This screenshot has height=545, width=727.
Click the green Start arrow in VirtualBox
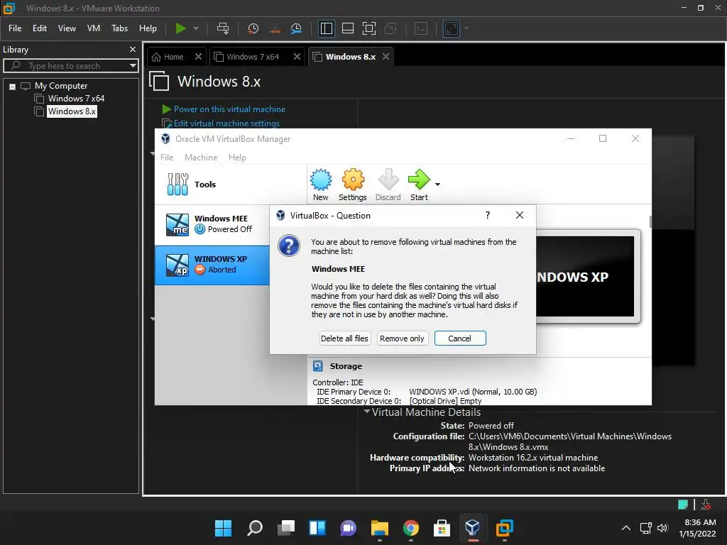pyautogui.click(x=419, y=185)
